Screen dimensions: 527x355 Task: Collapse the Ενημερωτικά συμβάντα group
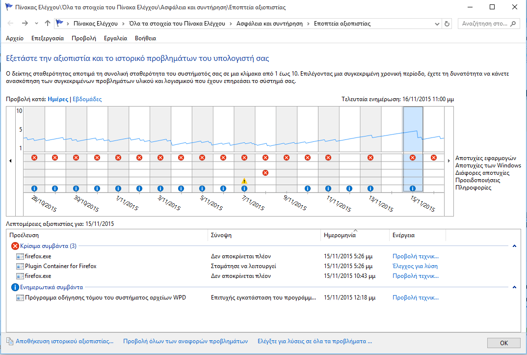coord(514,287)
